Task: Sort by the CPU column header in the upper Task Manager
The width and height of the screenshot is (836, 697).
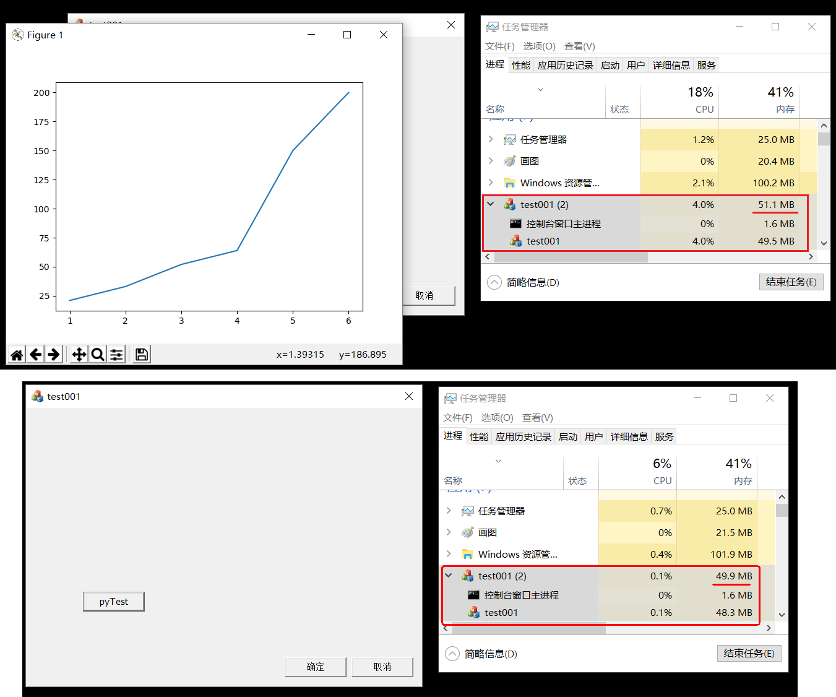Action: point(679,100)
